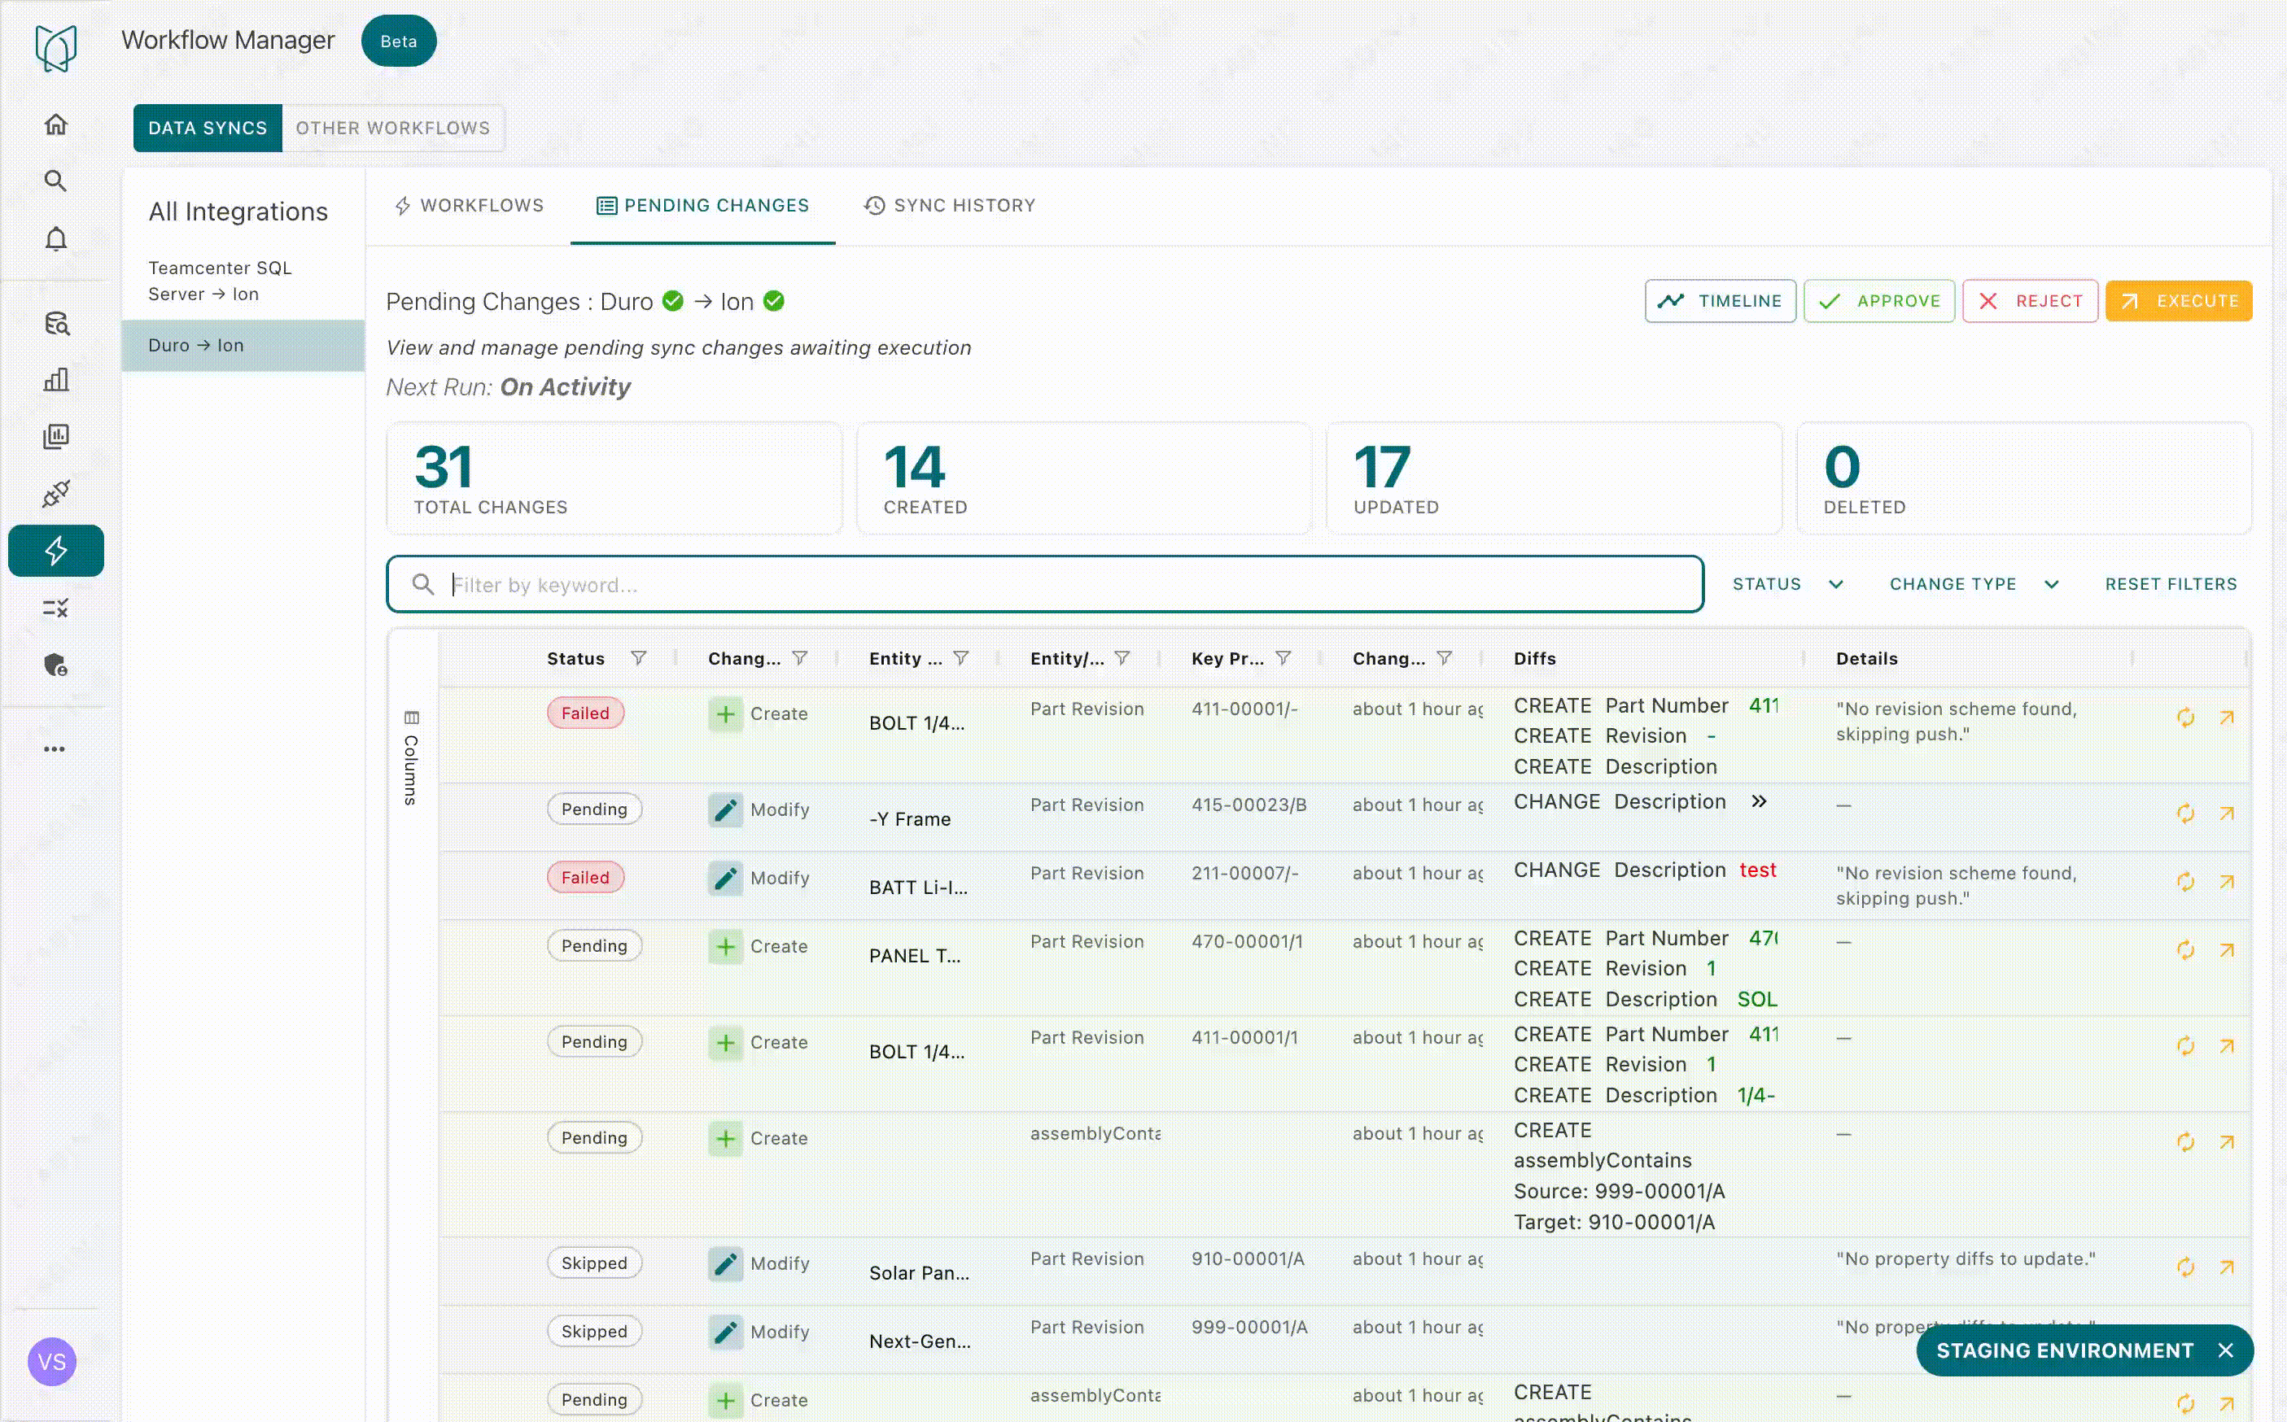Viewport: 2287px width, 1422px height.
Task: Click the bar chart icon in sidebar
Action: (55, 380)
